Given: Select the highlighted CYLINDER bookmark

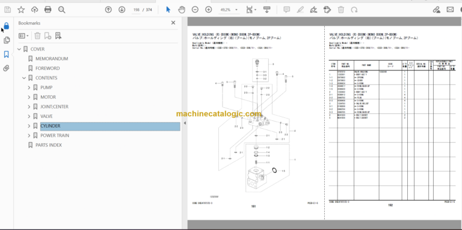Looking at the screenshot, I should pos(110,126).
